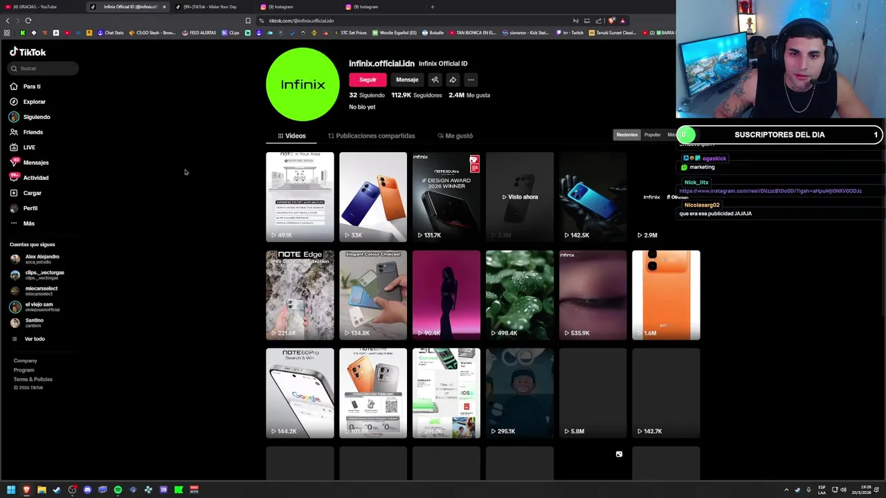
Task: Open the orange phone 1.6M video
Action: [x=667, y=295]
